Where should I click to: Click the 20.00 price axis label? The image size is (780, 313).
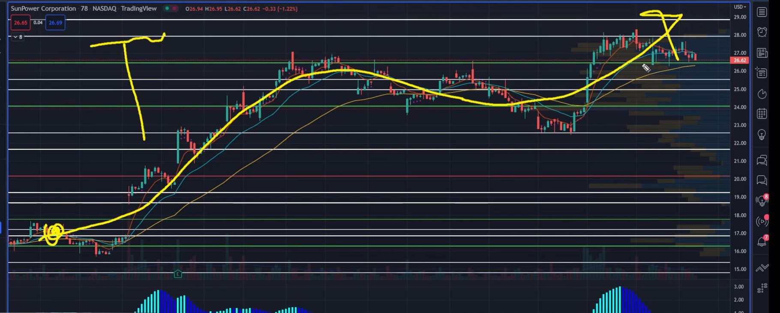[740, 179]
